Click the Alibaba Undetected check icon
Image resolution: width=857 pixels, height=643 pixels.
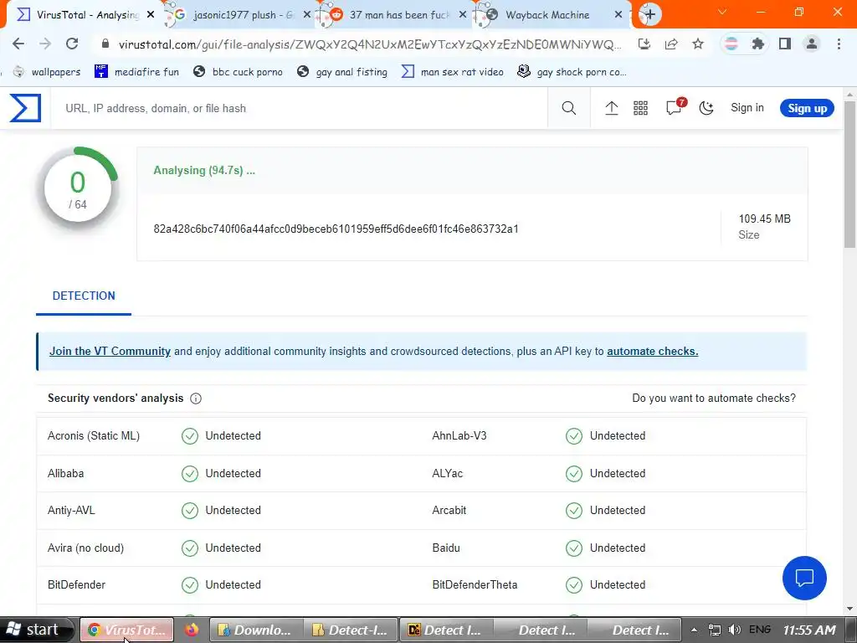click(x=190, y=474)
